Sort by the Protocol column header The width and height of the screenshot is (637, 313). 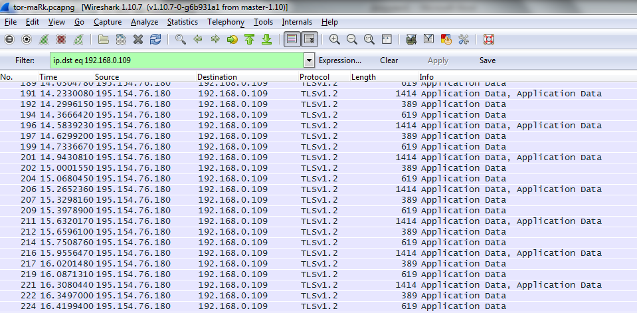[x=324, y=77]
